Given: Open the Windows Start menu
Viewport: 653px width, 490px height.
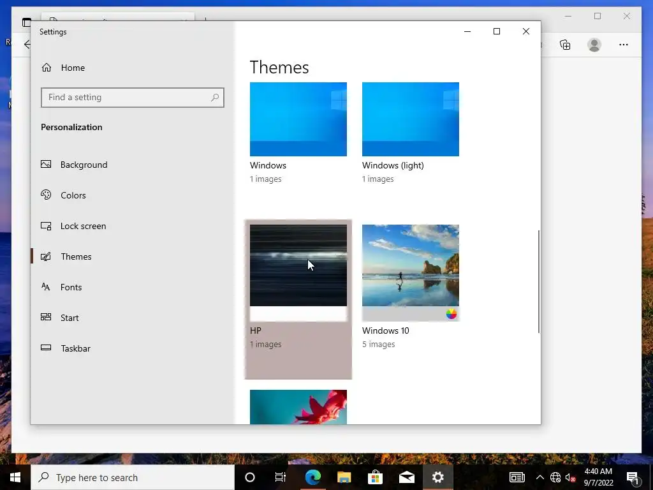Looking at the screenshot, I should tap(15, 477).
